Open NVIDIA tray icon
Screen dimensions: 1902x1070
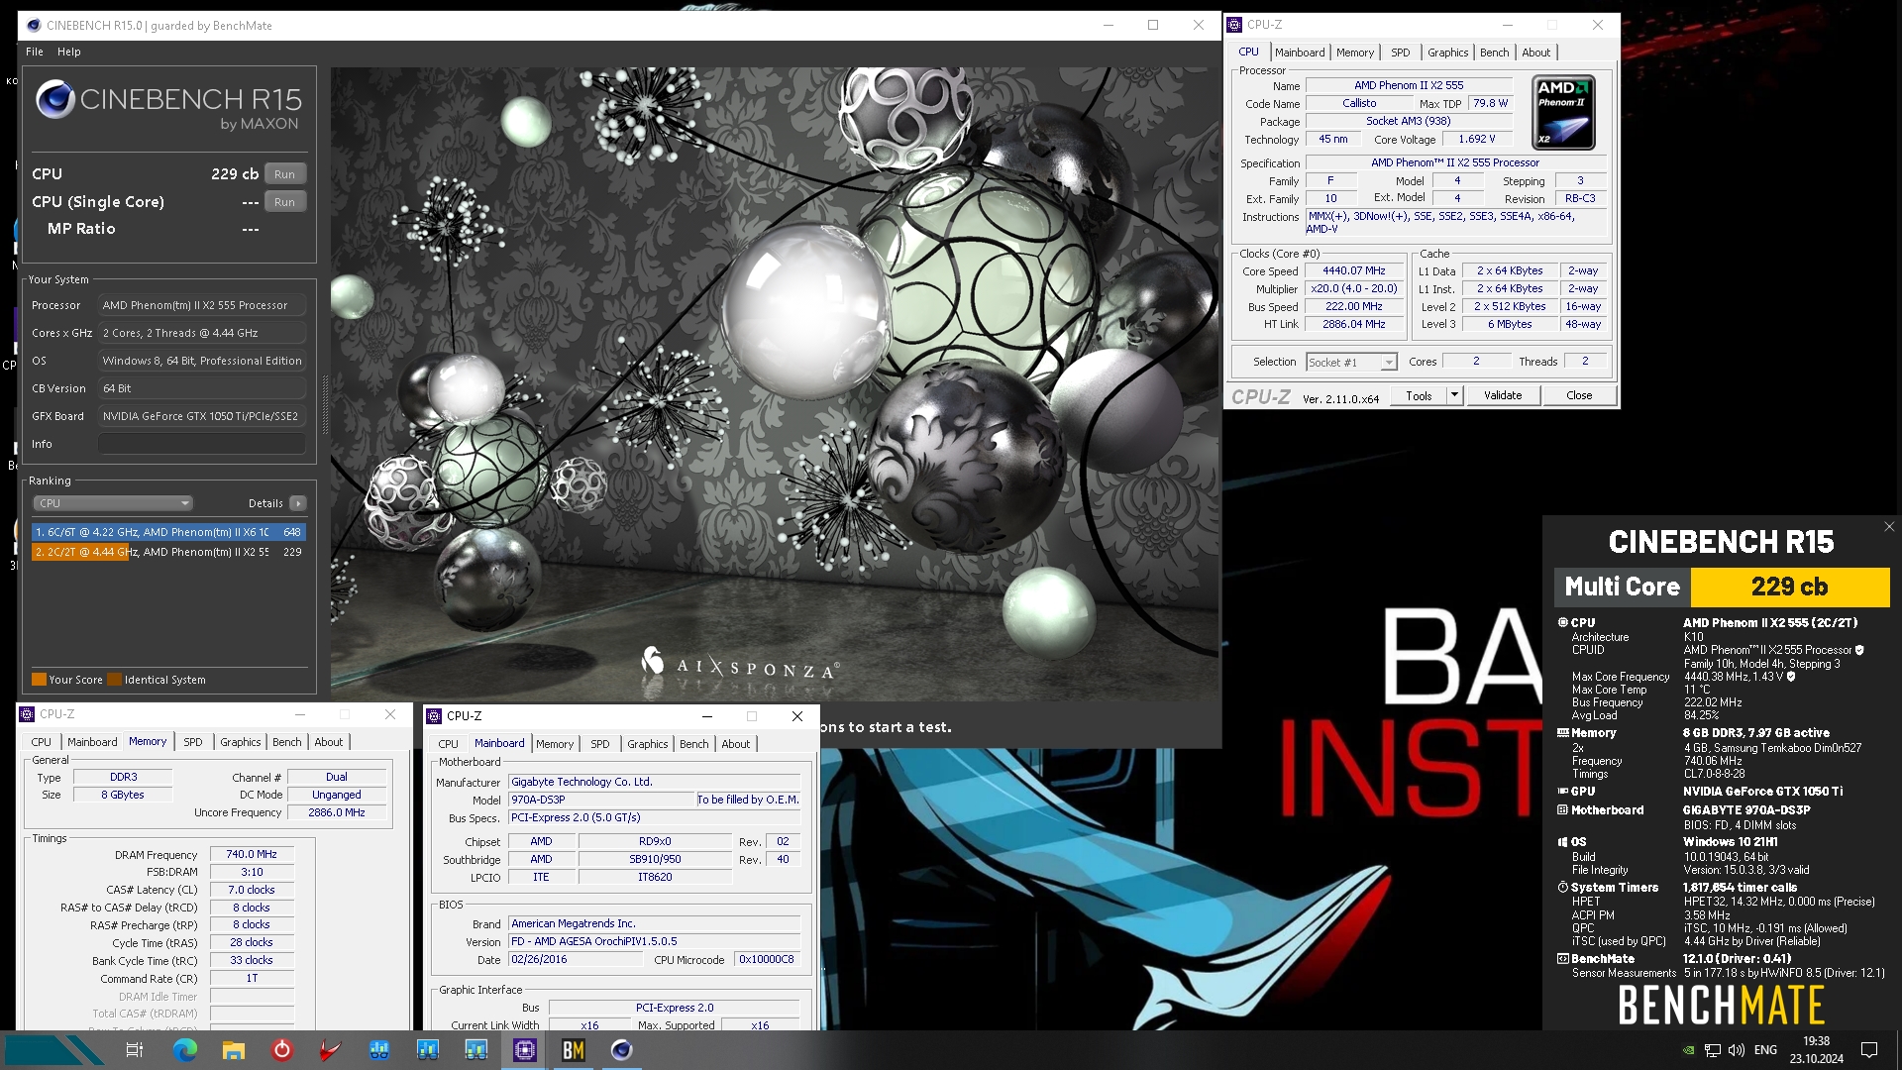click(1688, 1050)
